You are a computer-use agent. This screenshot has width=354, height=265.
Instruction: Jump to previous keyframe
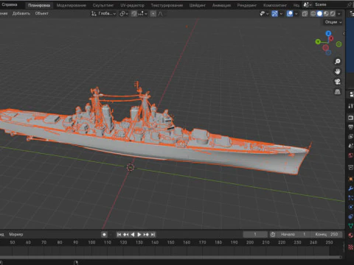[x=126, y=235]
